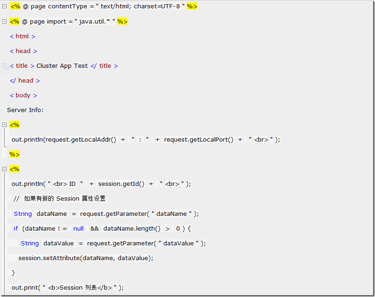Click the Chinese Session comment line
This screenshot has height=297, width=375.
pyautogui.click(x=60, y=199)
